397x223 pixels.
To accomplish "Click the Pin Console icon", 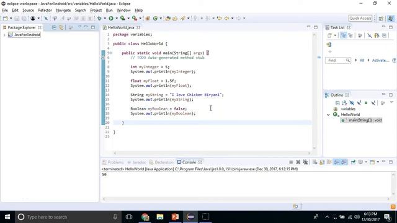I will point(353,162).
